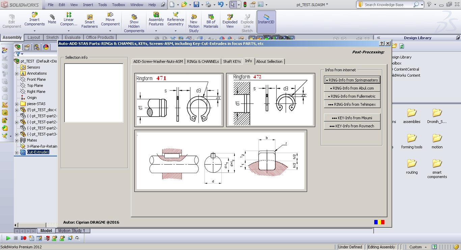Select the Mate tool
Screen dimensions: 461x250
pyautogui.click(x=52, y=19)
